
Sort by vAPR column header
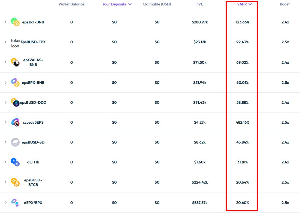click(244, 4)
